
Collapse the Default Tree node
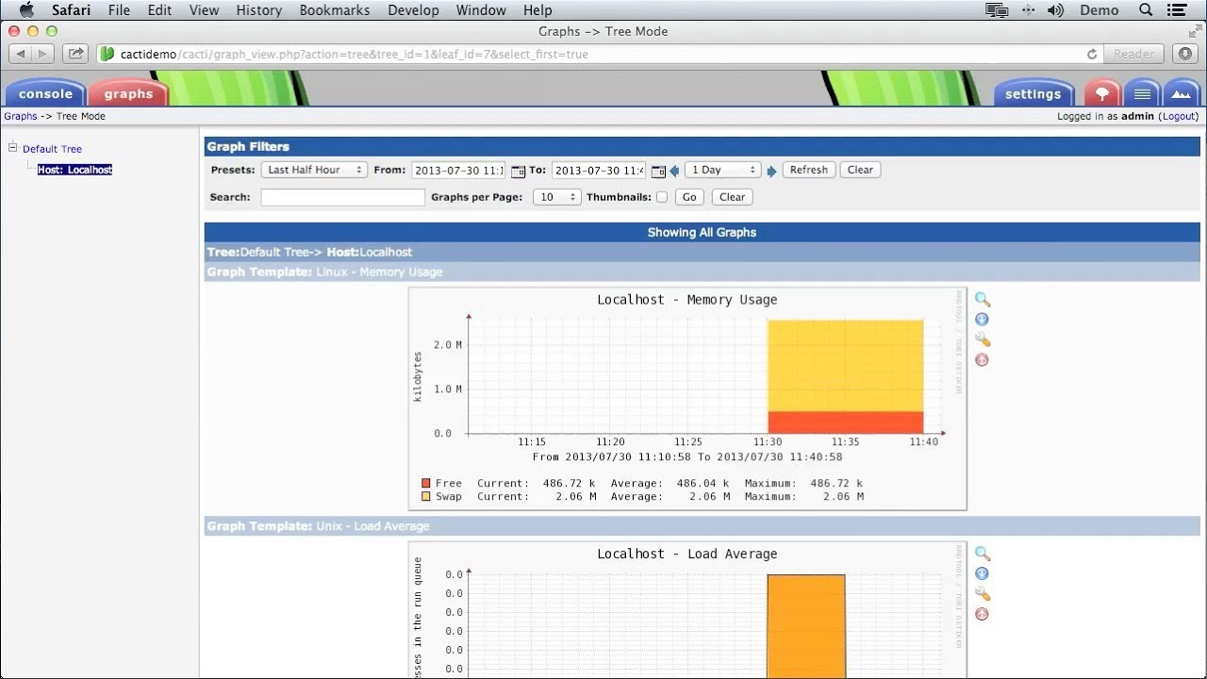13,148
